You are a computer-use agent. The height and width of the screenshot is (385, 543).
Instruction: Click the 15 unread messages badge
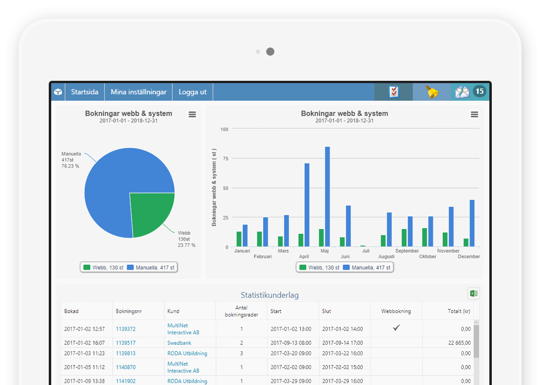(x=480, y=91)
